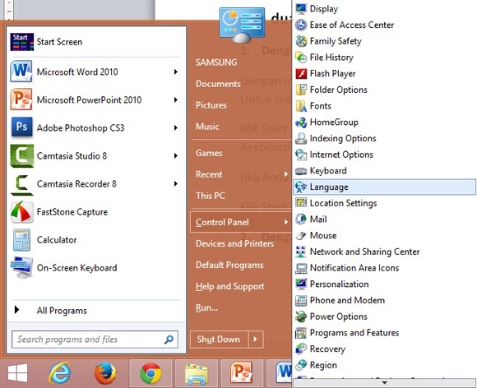This screenshot has height=388, width=477.
Task: Click the Mail icon in Control Panel list
Action: pyautogui.click(x=301, y=219)
